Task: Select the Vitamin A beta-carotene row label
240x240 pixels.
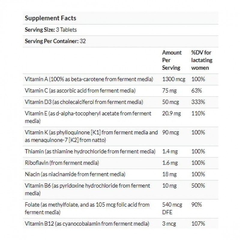Action: click(89, 79)
